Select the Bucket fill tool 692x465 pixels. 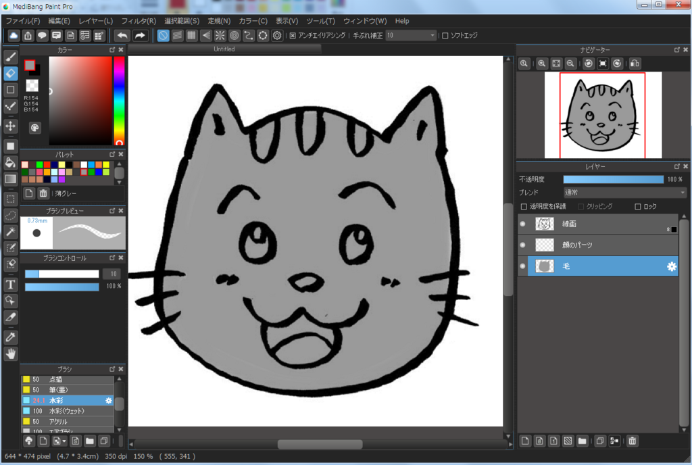(11, 163)
